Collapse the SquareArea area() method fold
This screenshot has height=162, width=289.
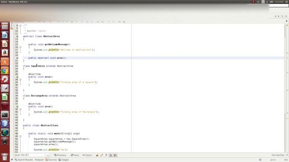coord(20,80)
